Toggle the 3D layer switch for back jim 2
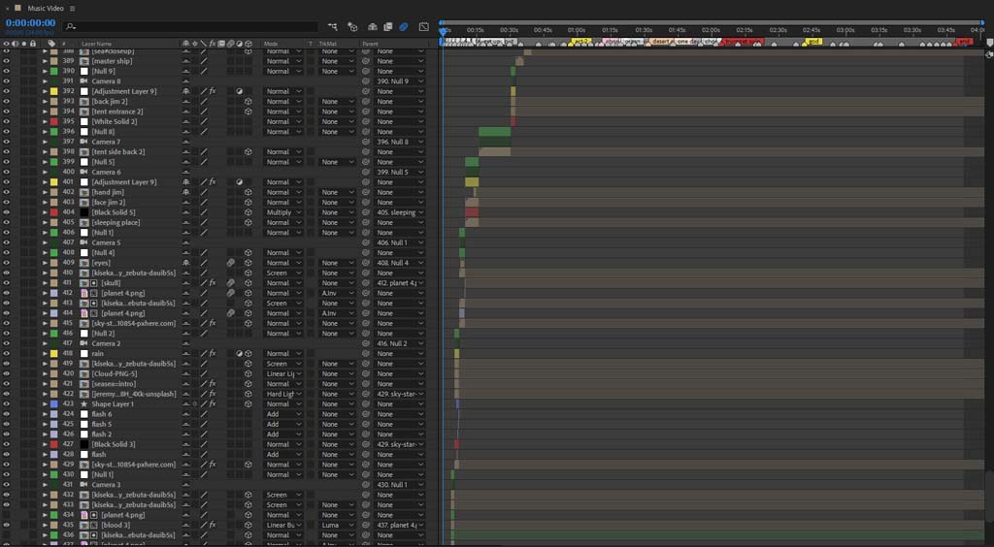This screenshot has height=547, width=994. 248,101
